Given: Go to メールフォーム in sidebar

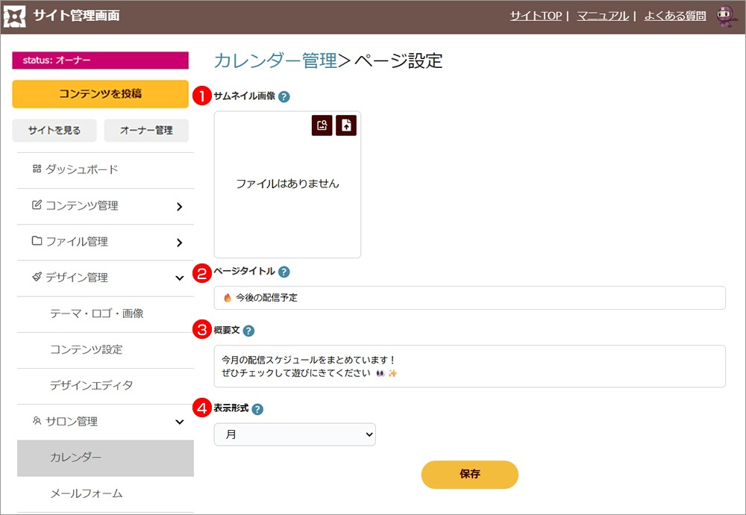Looking at the screenshot, I should (x=86, y=493).
